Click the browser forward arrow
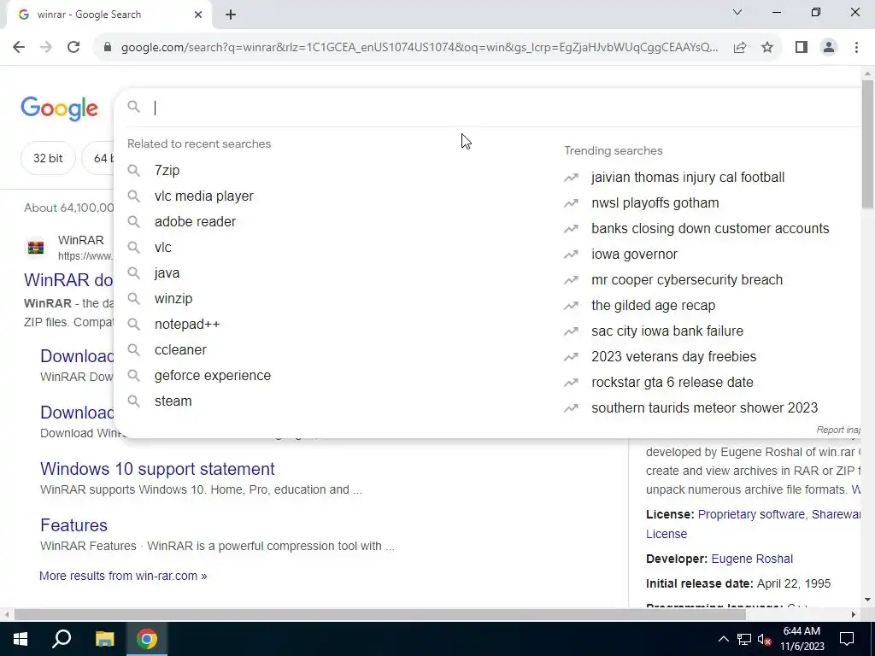The image size is (875, 656). click(46, 48)
